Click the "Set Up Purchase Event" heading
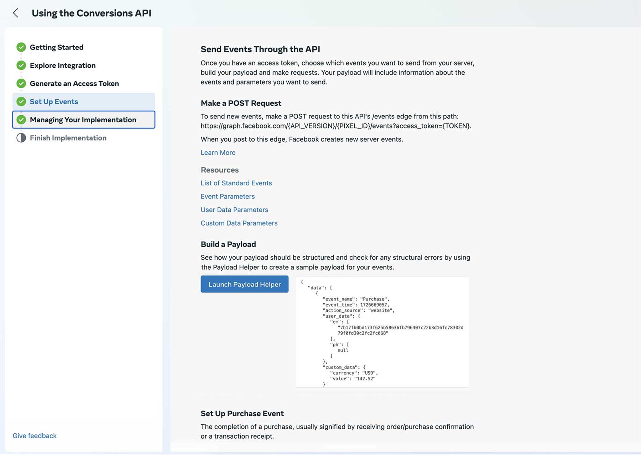Screen dimensions: 641x455 coord(242,413)
